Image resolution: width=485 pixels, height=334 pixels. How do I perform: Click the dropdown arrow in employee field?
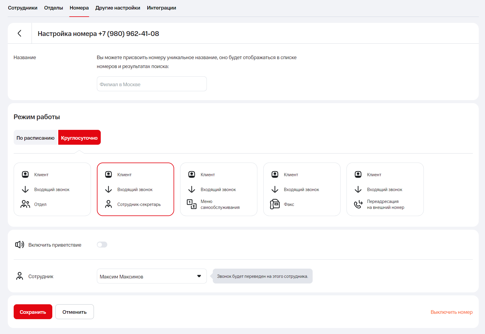click(x=199, y=276)
